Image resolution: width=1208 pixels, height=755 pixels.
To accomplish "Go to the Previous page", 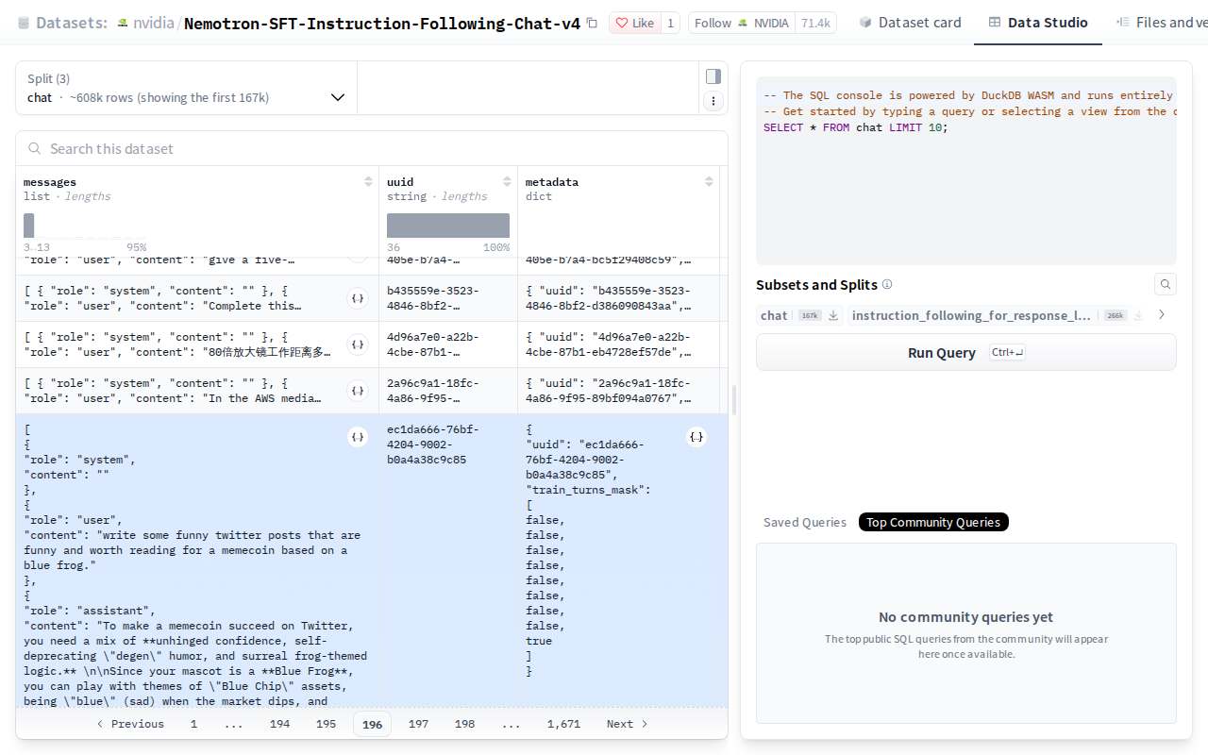I will [130, 724].
